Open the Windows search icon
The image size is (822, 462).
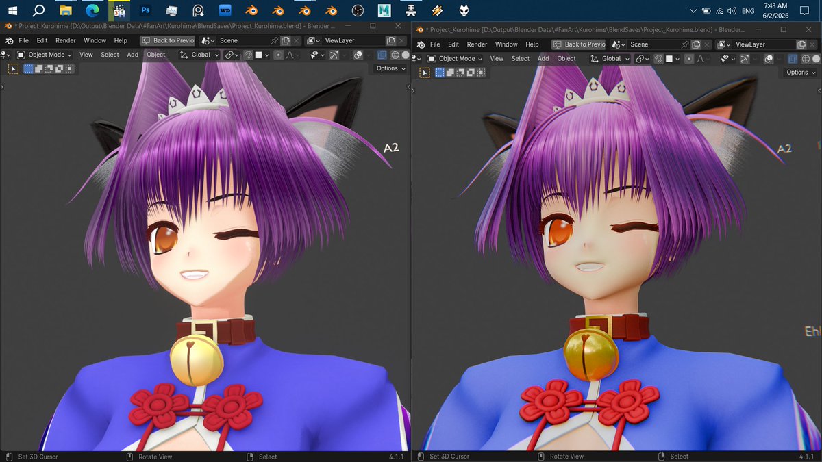click(x=38, y=11)
